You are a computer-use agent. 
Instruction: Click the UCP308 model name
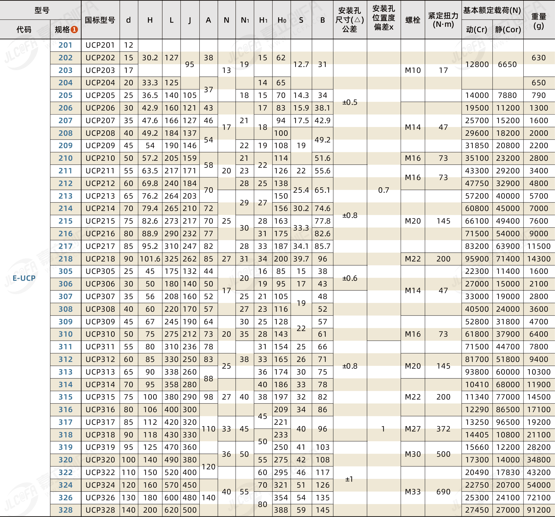click(100, 309)
